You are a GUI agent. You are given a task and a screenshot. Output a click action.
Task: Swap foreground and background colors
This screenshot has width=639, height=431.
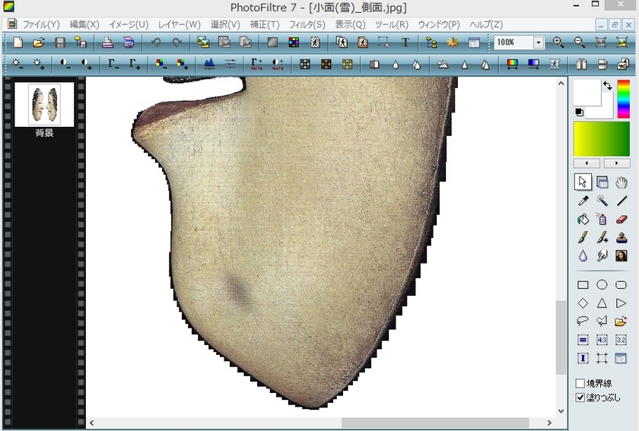coord(608,85)
